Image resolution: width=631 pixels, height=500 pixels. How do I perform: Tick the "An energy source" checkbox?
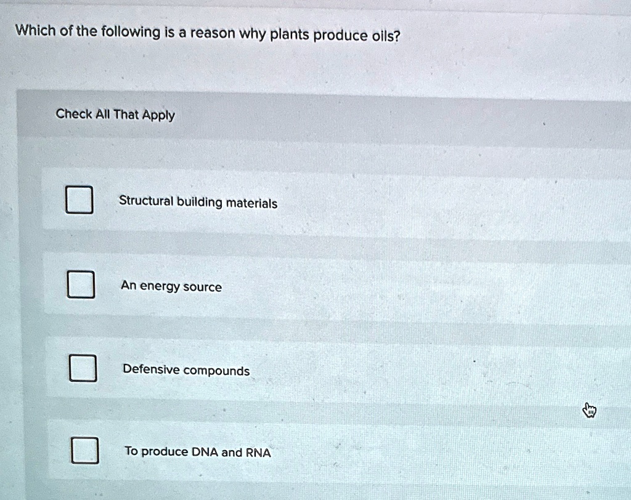(x=81, y=284)
